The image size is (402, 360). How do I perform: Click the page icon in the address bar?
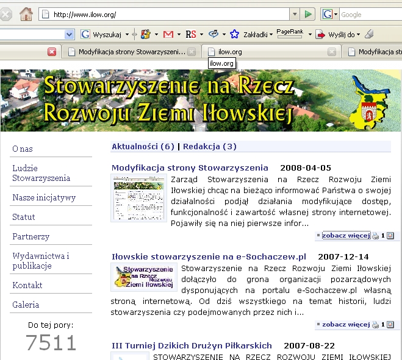45,14
